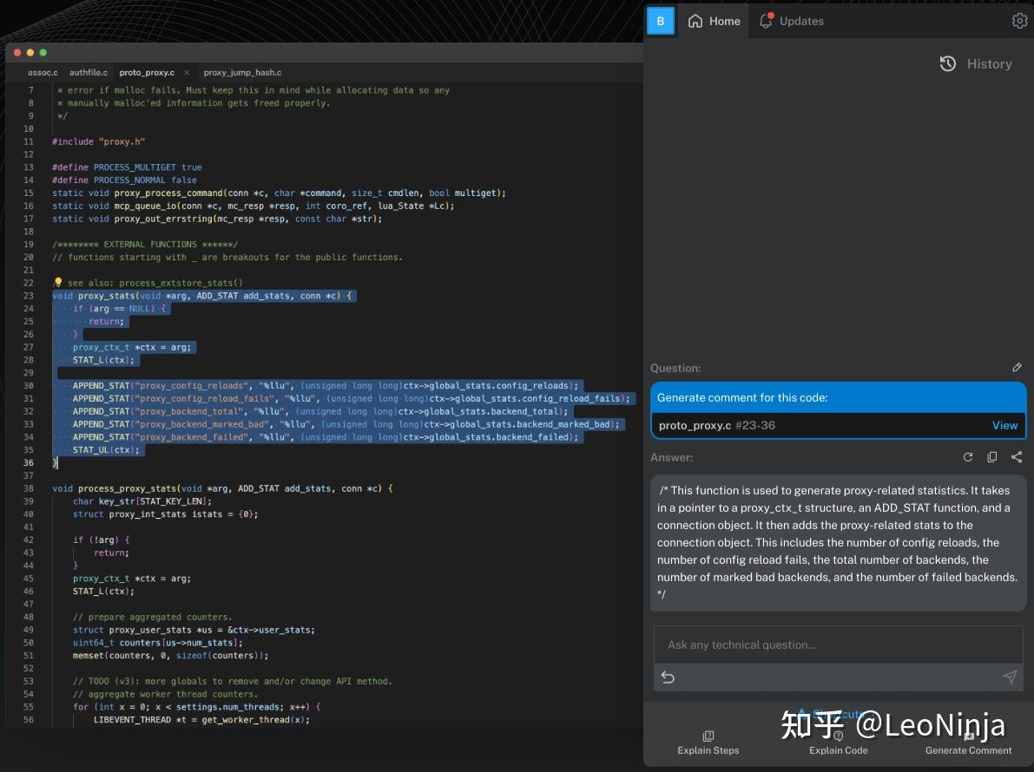Screen dimensions: 1034x772
Task: Open the assoc.c editor tab
Action: pos(43,73)
